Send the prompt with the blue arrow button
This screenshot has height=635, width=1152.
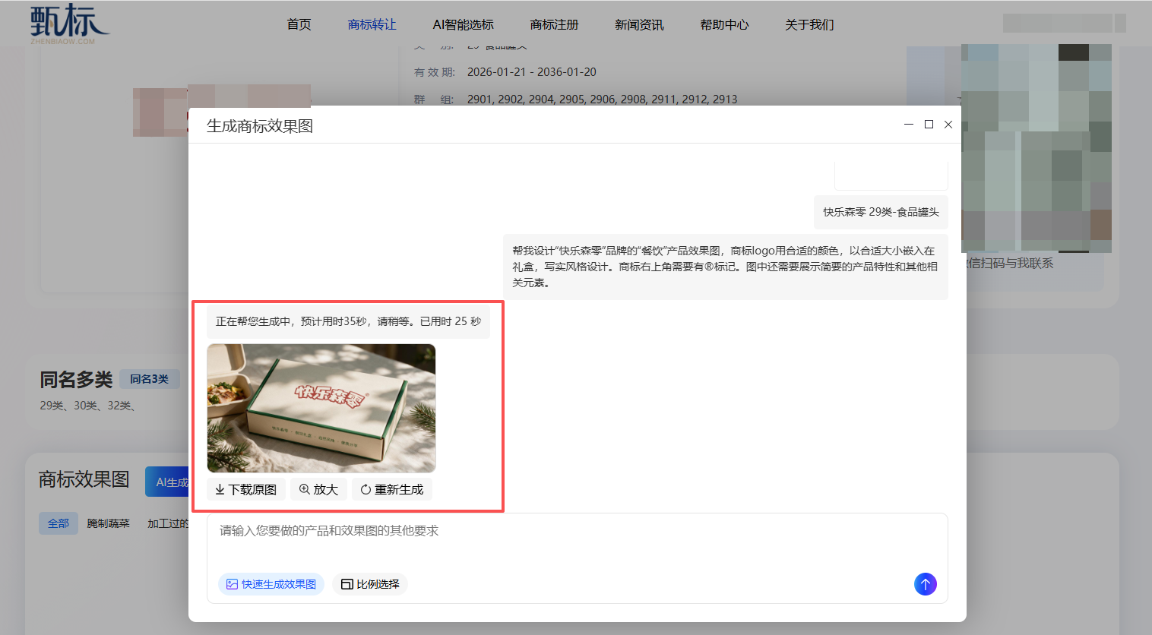(925, 584)
